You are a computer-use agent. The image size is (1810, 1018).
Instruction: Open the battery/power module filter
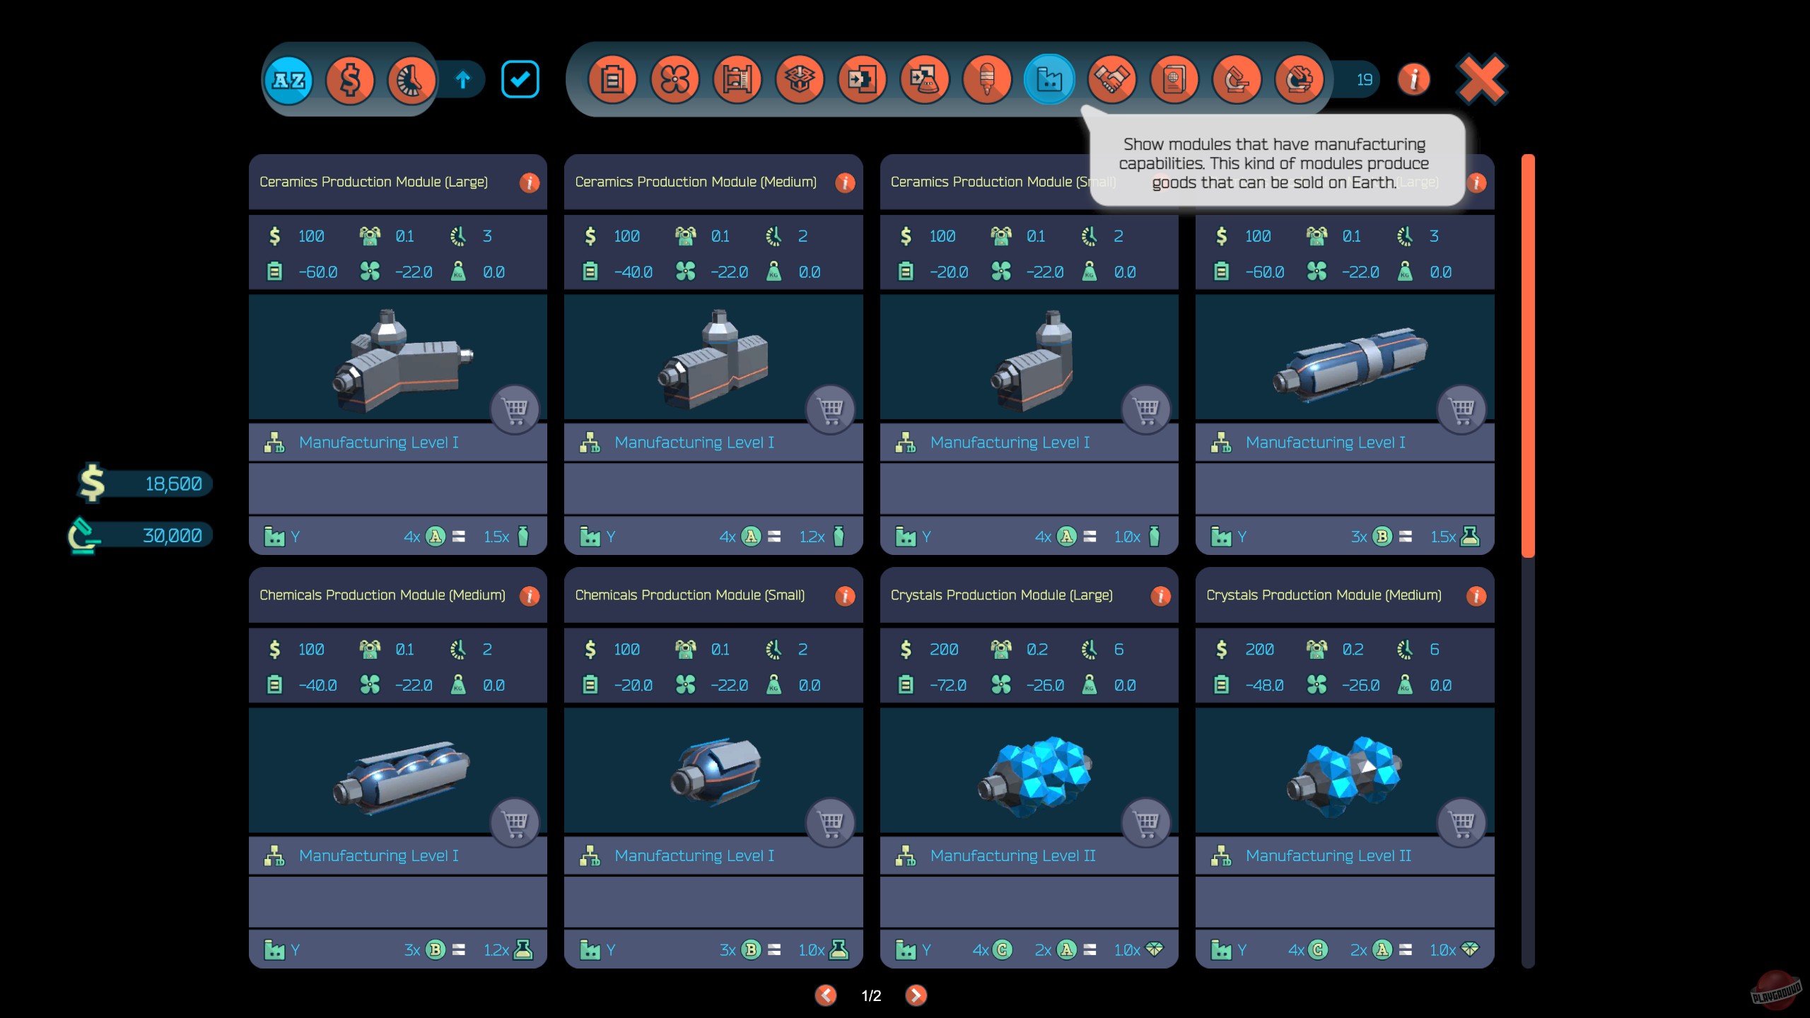(613, 79)
